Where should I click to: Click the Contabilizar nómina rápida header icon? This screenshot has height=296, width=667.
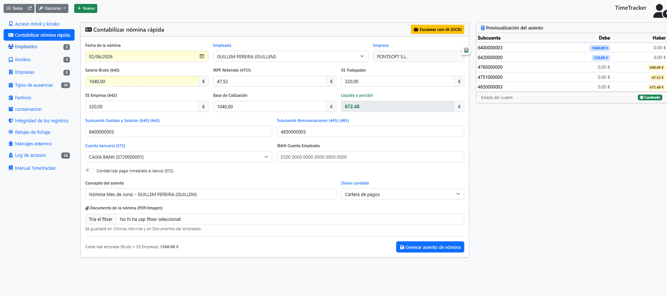tap(88, 30)
